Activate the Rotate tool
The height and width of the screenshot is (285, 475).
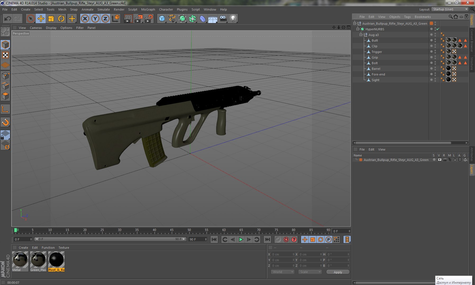coord(61,18)
